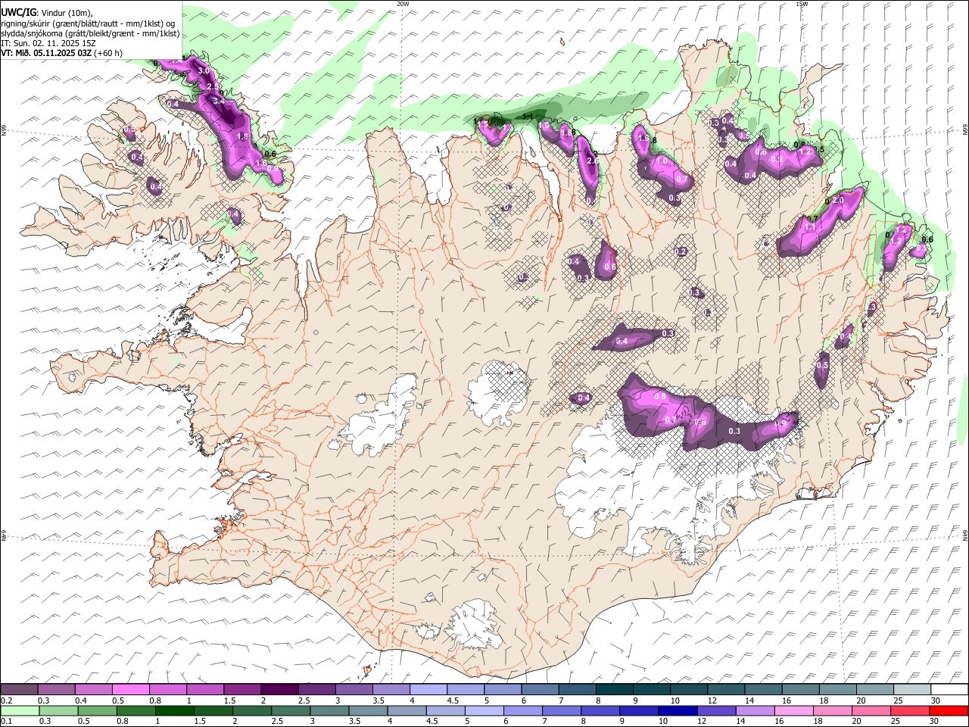969x727 pixels.
Task: Click the '20' label in the bottom legend row
Action: pyautogui.click(x=855, y=722)
